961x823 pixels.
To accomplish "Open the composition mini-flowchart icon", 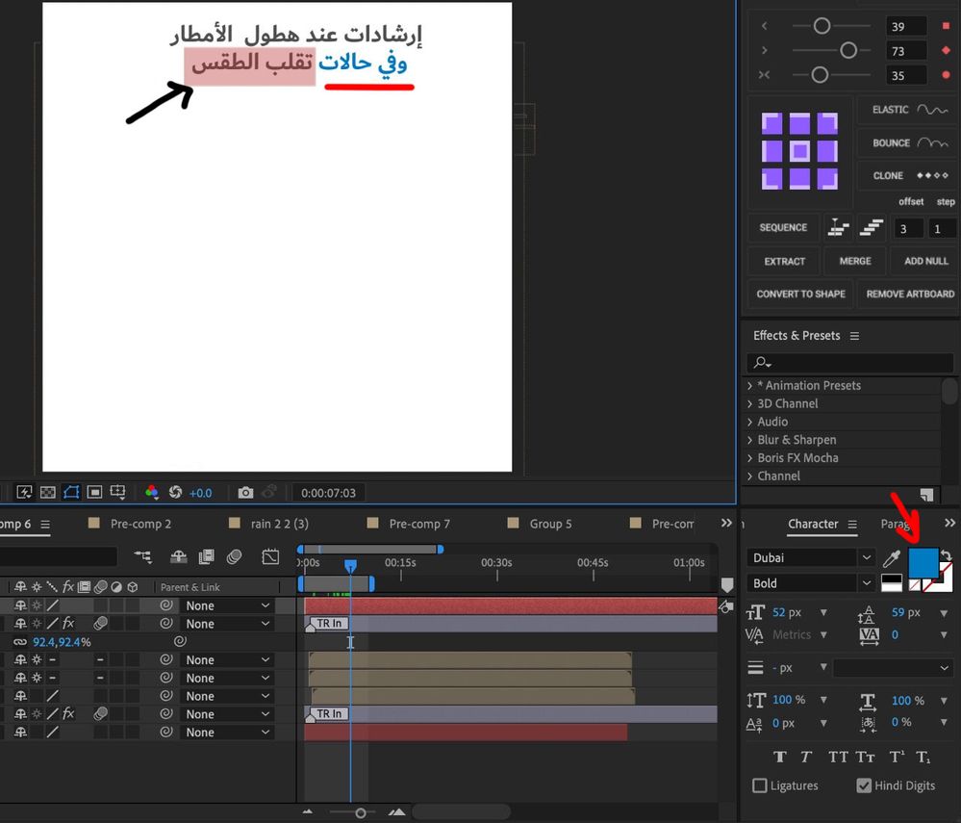I will pyautogui.click(x=142, y=556).
